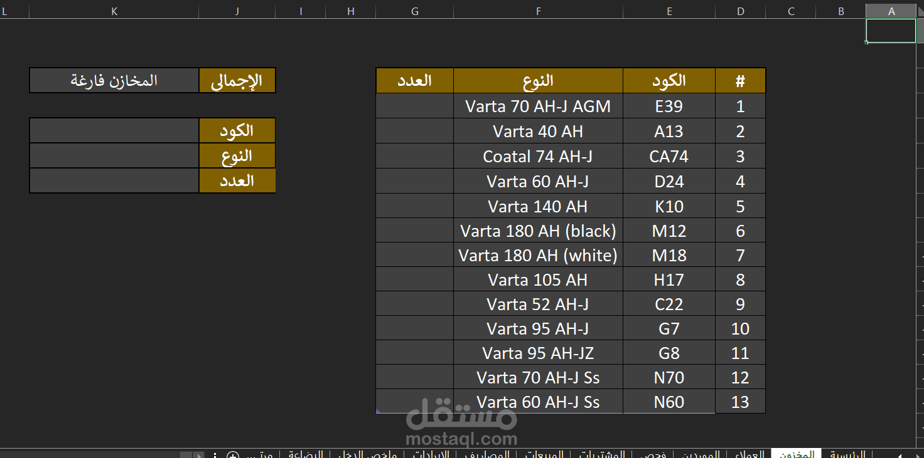Click code cell N60

coord(669,402)
